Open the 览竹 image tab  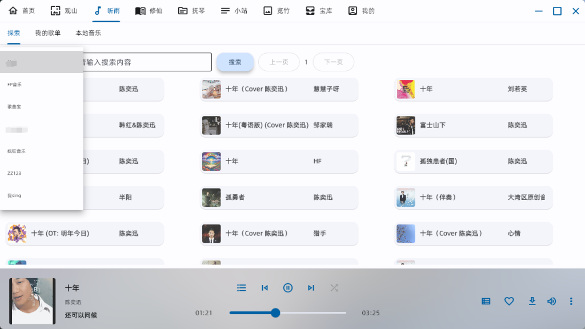(276, 11)
